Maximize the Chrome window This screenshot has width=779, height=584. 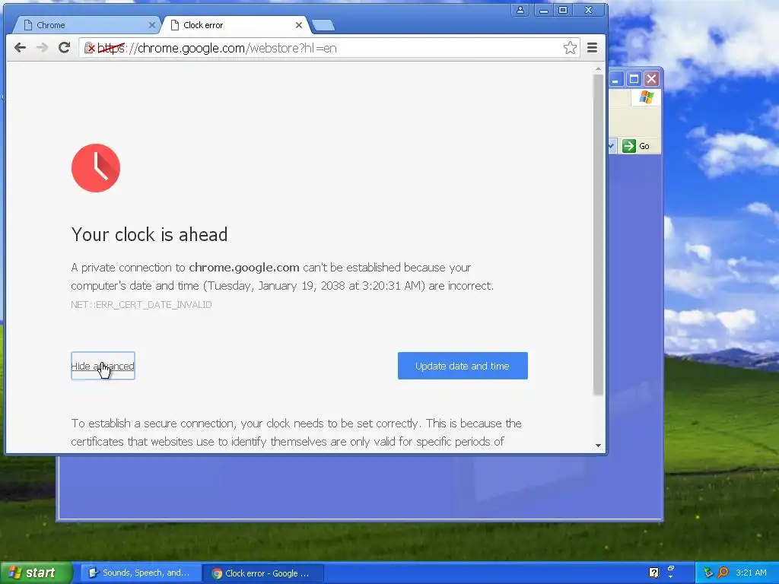click(x=563, y=10)
